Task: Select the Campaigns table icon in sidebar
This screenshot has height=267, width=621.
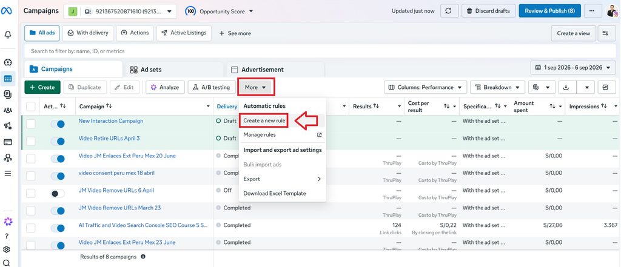Action: pyautogui.click(x=7, y=79)
